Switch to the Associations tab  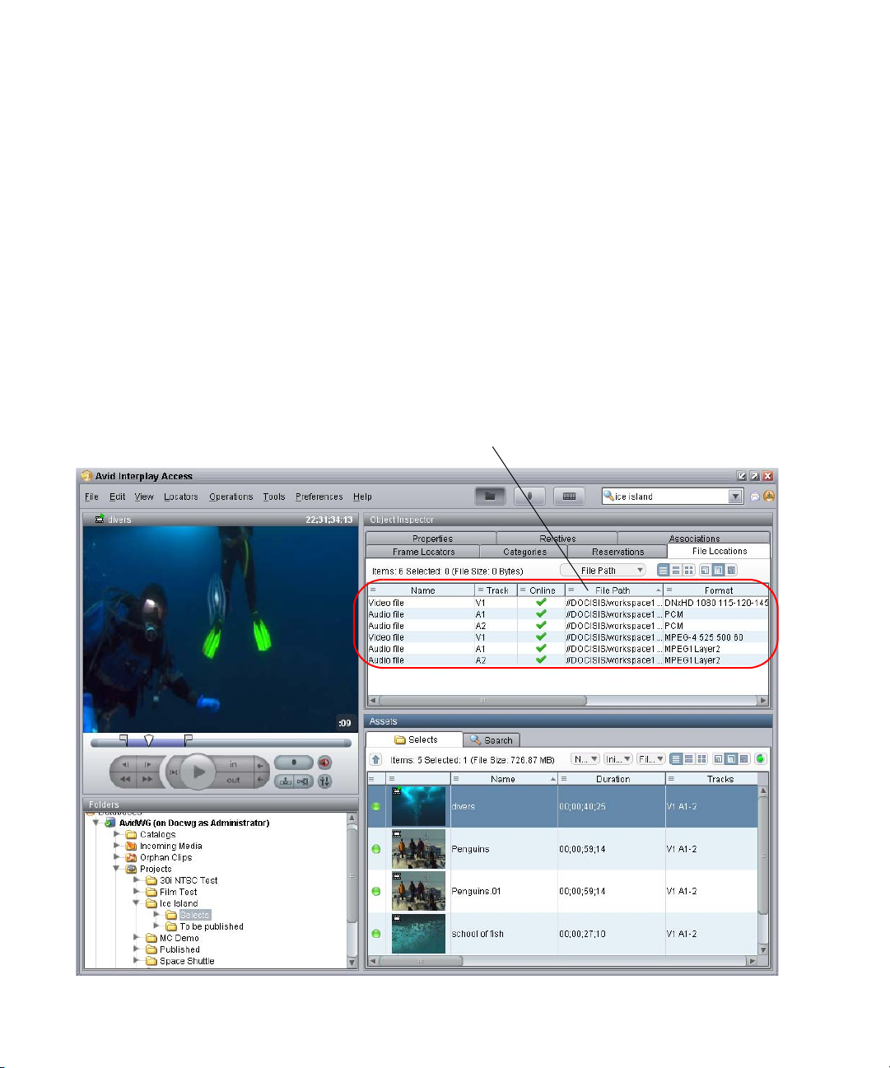pyautogui.click(x=694, y=539)
